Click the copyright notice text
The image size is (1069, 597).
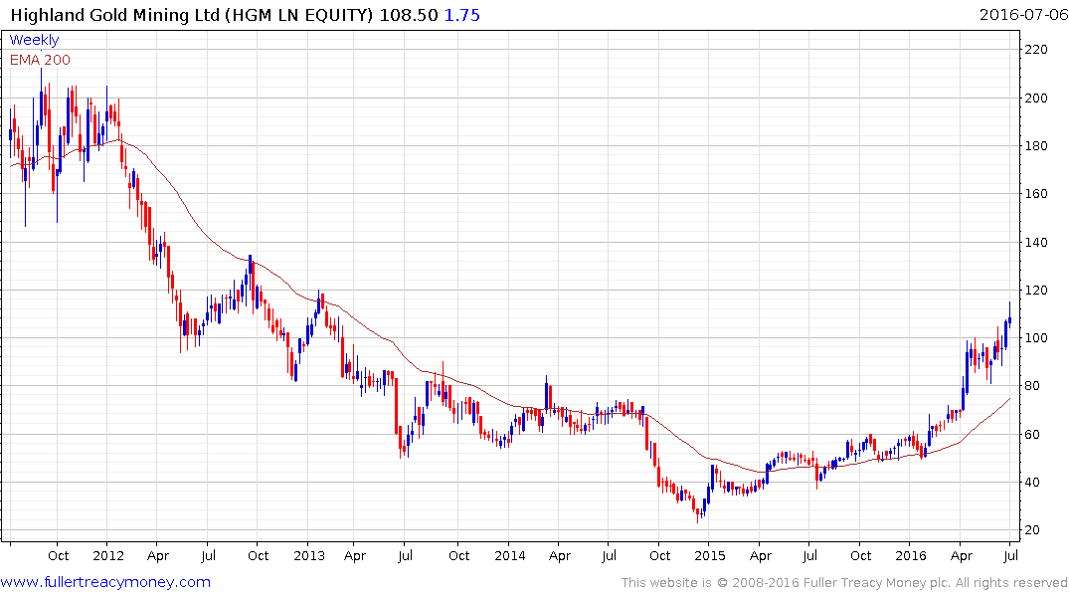point(844,583)
